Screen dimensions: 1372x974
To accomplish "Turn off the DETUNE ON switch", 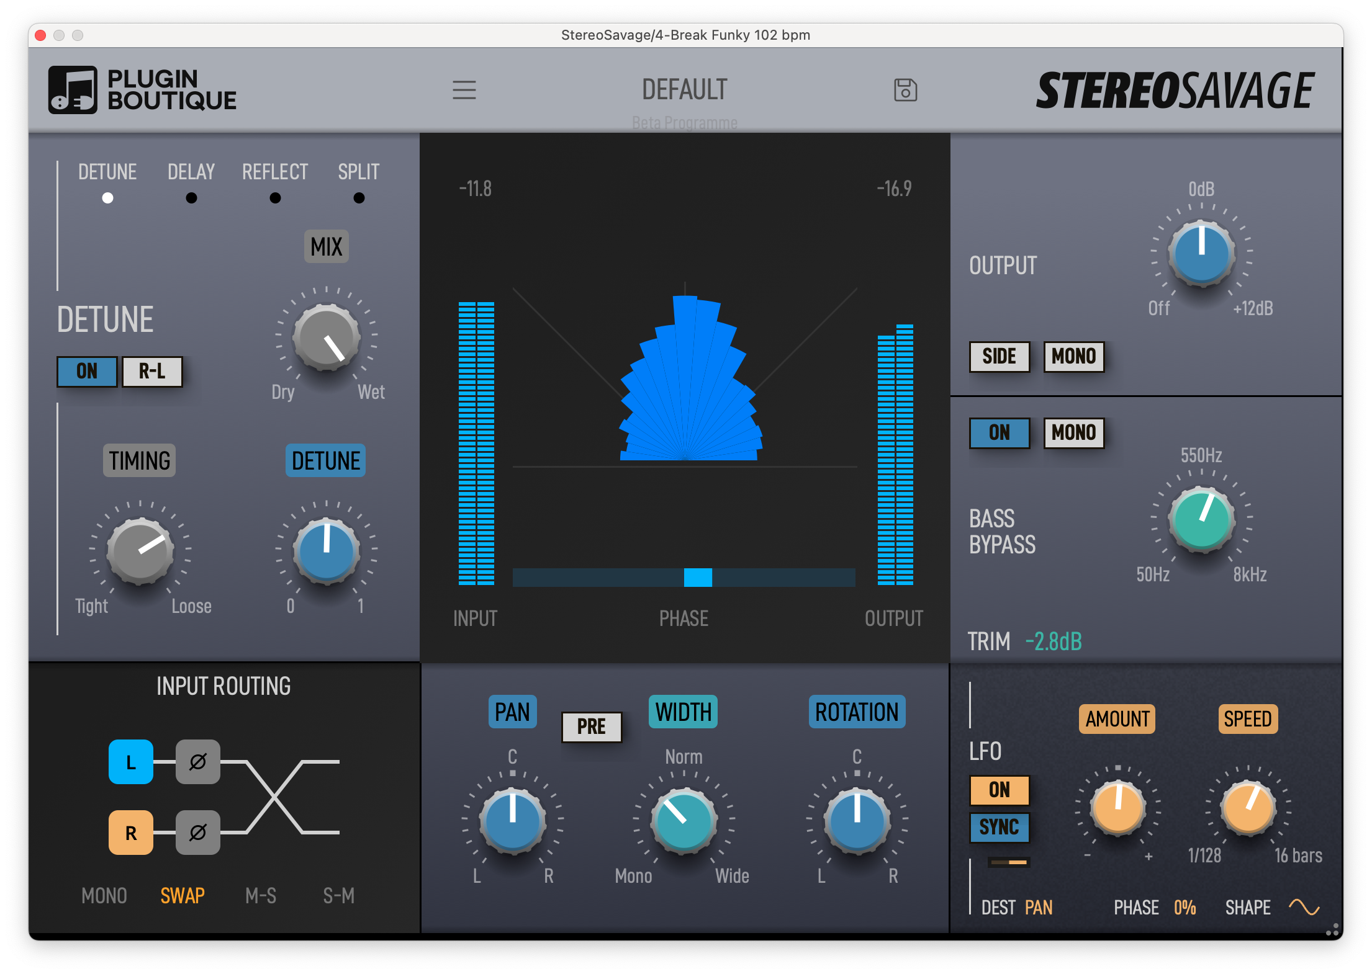I will [86, 372].
